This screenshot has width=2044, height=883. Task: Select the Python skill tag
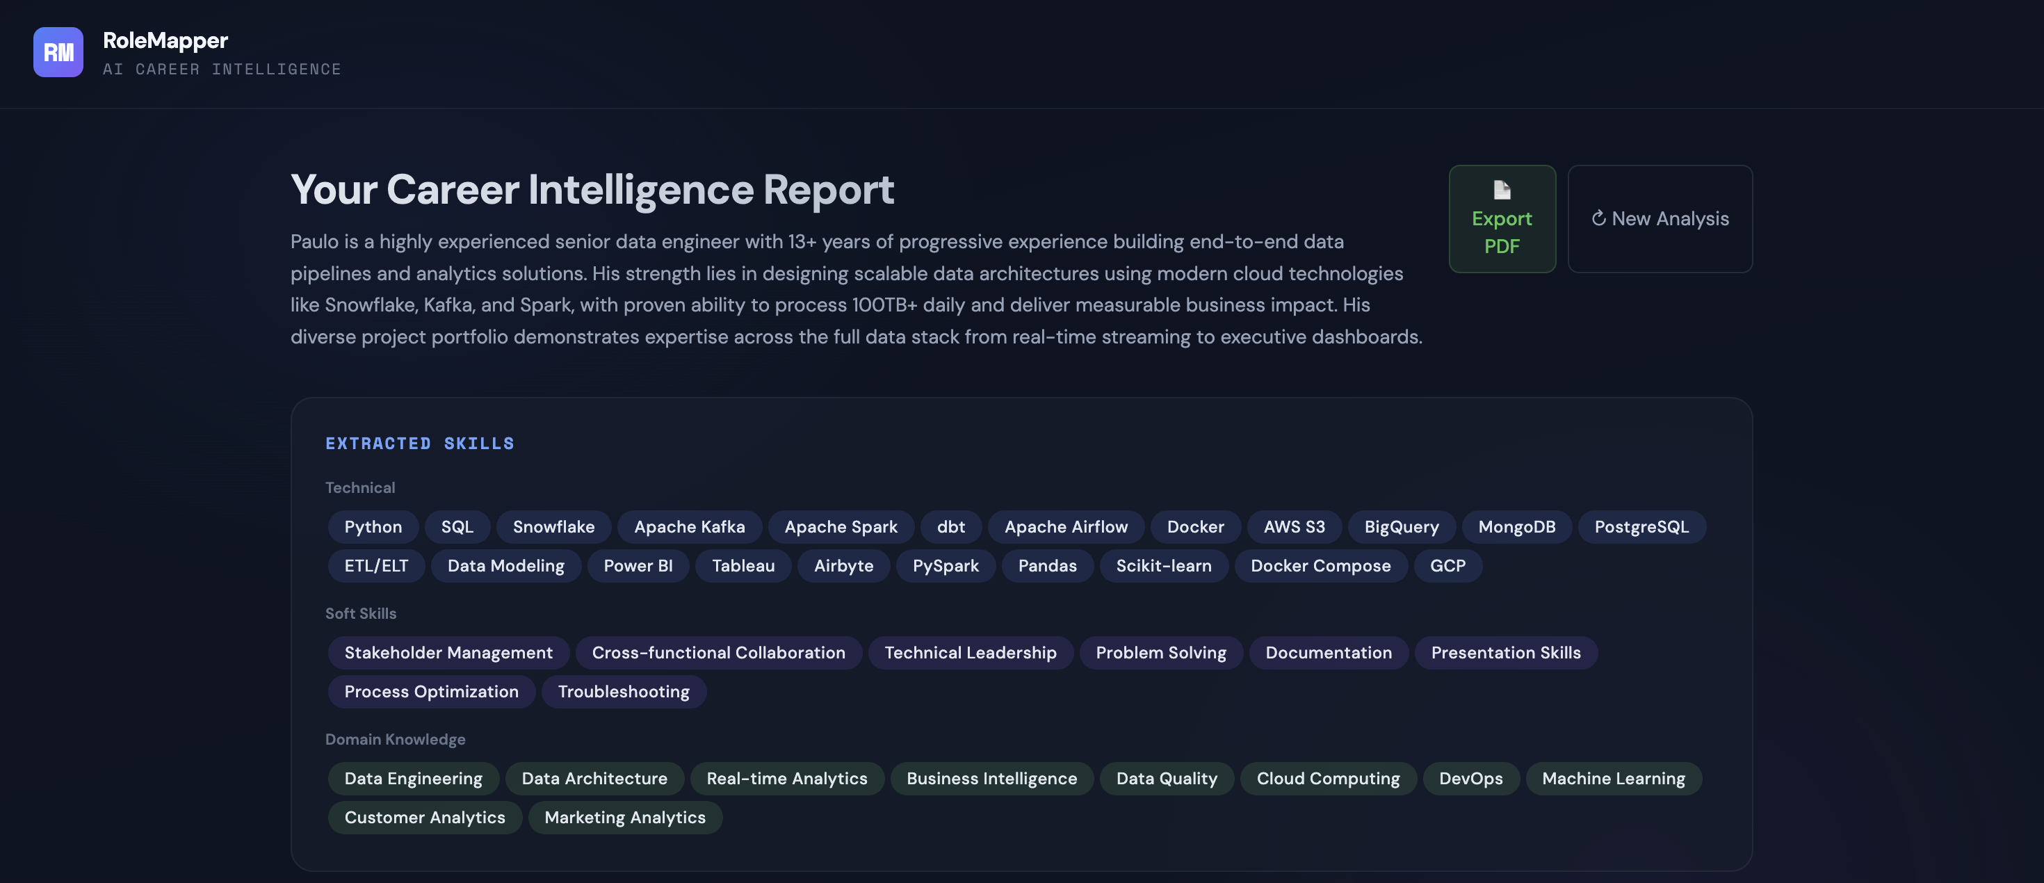click(x=373, y=527)
